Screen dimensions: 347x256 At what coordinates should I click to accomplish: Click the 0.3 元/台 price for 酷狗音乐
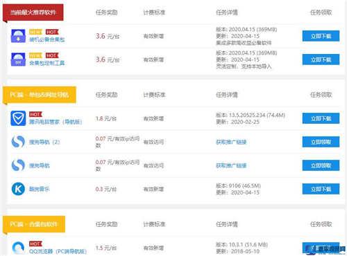pos(106,189)
